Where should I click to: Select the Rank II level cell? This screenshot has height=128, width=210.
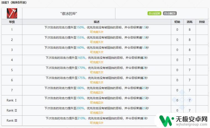(x=12, y=111)
